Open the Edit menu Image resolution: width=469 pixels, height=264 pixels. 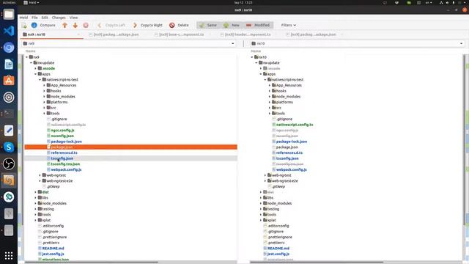point(45,18)
